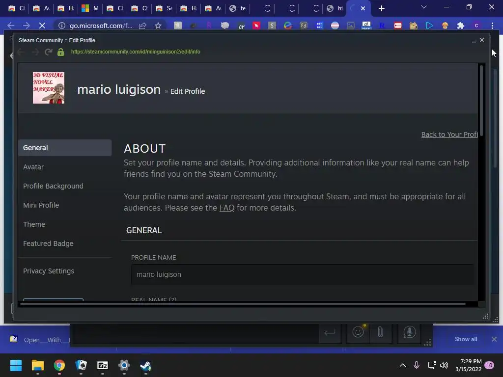Show hidden system tray icons
Image resolution: width=503 pixels, height=377 pixels.
click(x=403, y=365)
